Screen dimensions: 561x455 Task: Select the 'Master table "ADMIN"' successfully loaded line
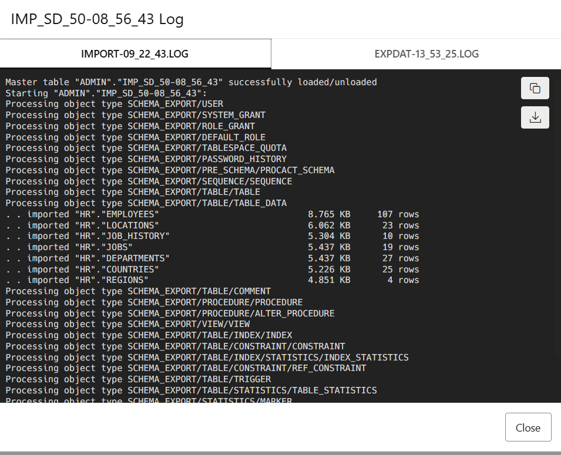point(191,82)
